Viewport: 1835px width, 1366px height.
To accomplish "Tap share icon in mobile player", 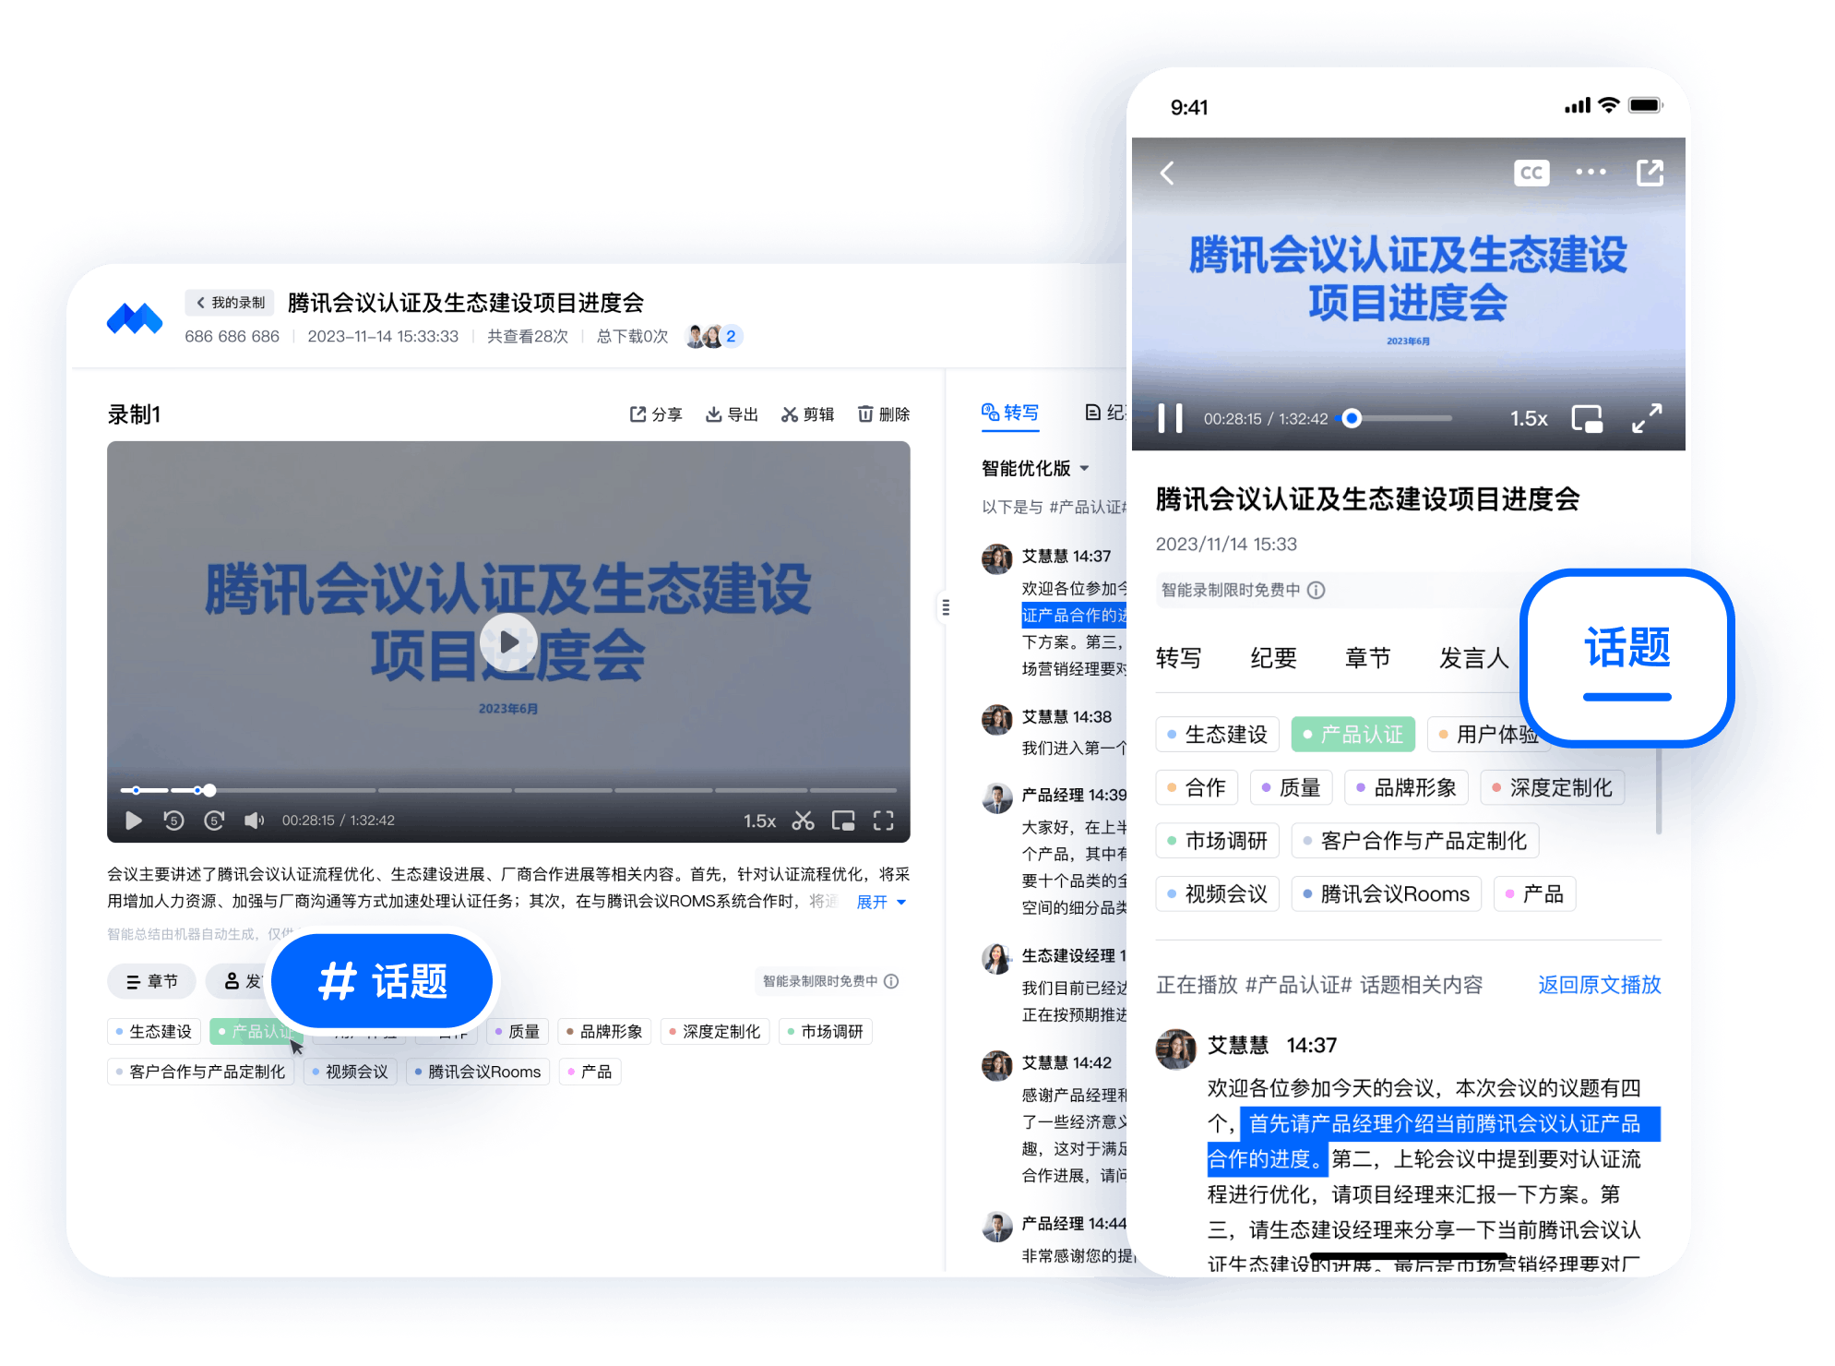I will click(x=1650, y=173).
